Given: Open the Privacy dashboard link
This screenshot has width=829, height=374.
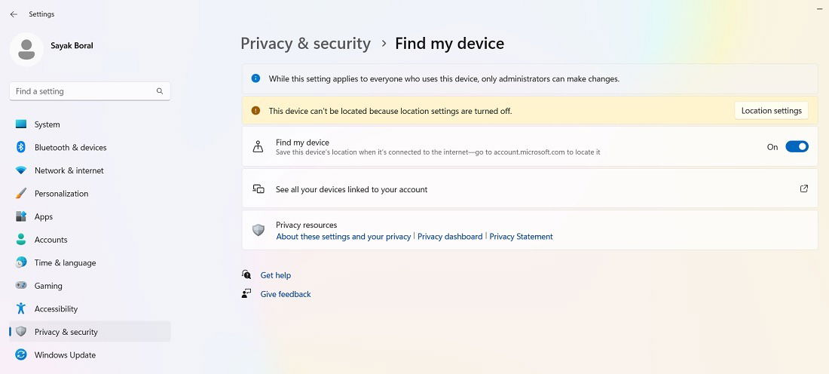Looking at the screenshot, I should 450,237.
